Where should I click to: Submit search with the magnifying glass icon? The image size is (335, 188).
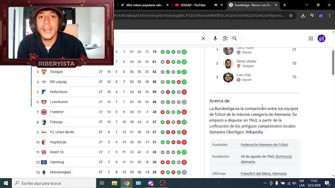235,39
